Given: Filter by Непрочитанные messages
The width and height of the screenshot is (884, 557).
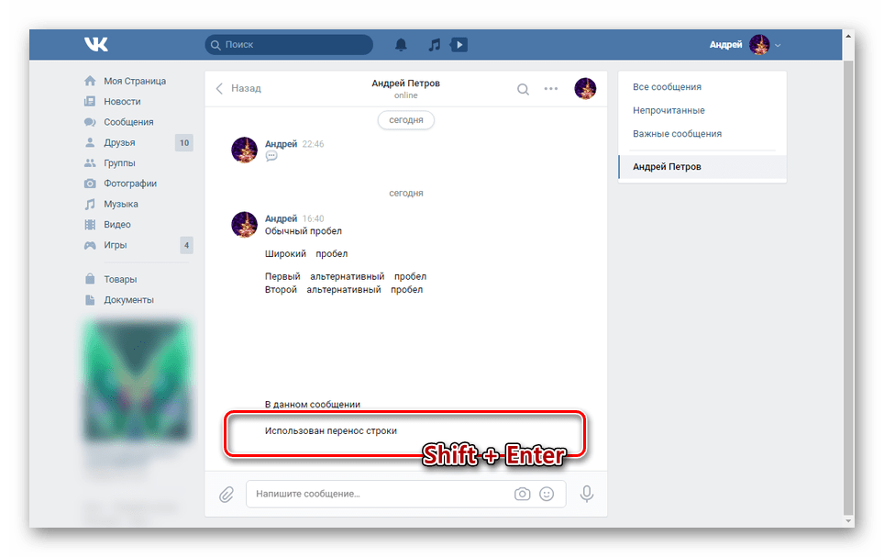Looking at the screenshot, I should (x=668, y=109).
